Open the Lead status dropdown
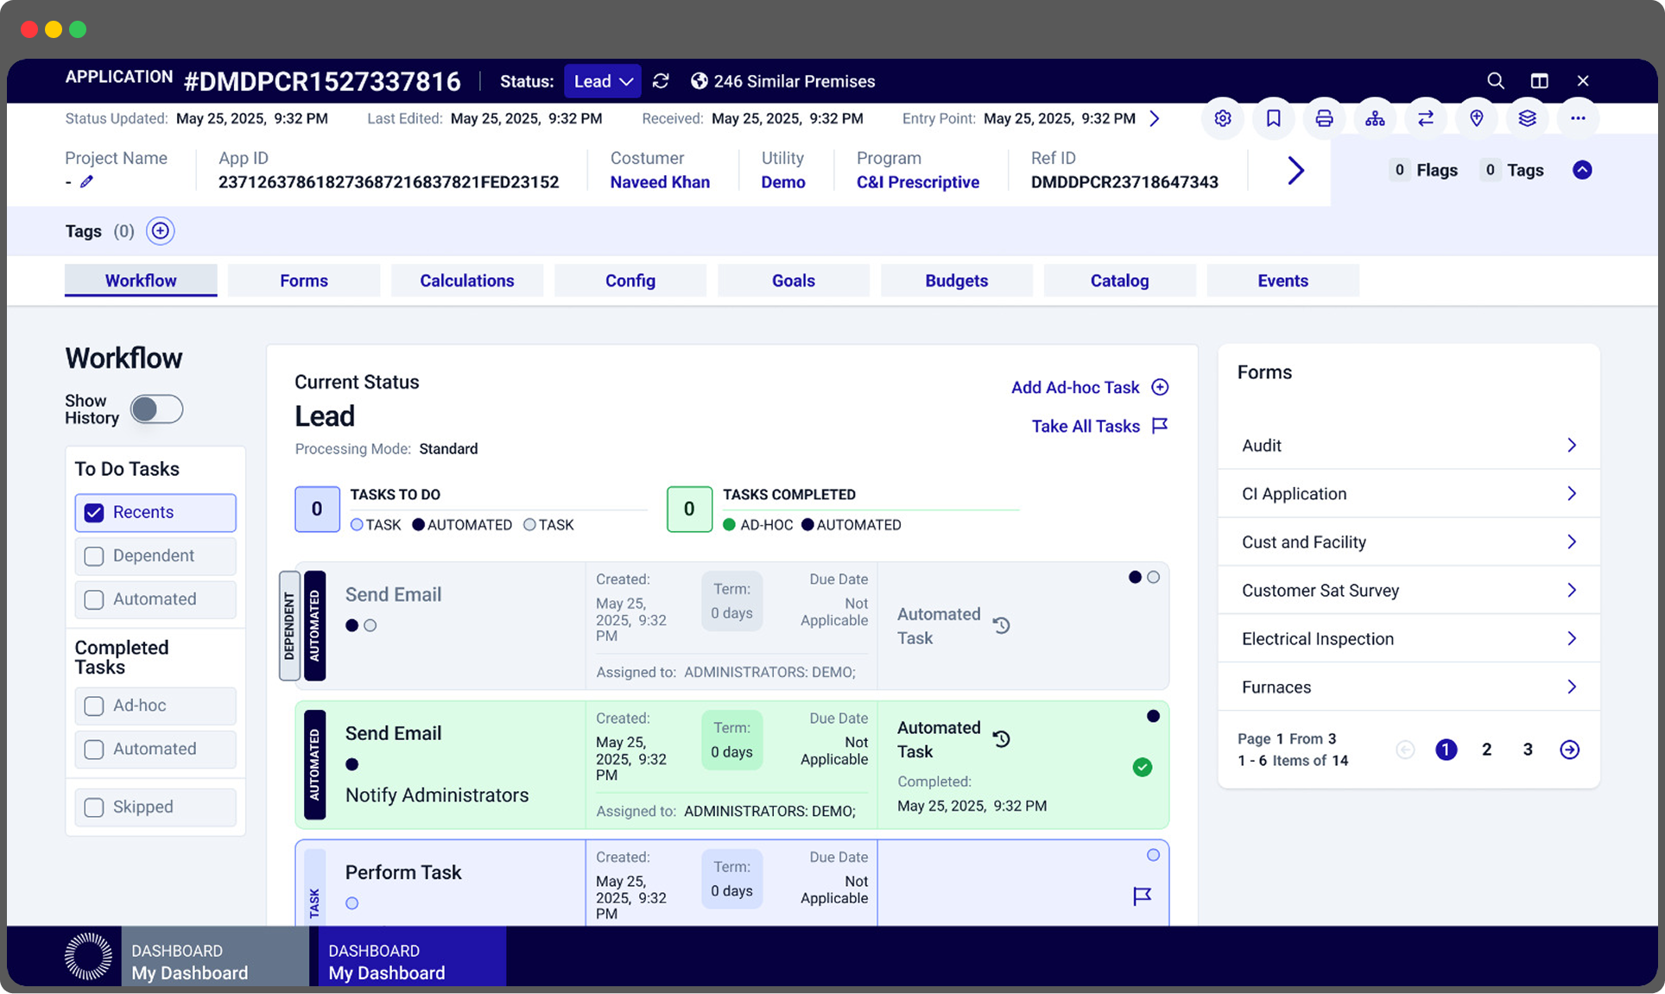This screenshot has width=1665, height=994. click(x=603, y=81)
